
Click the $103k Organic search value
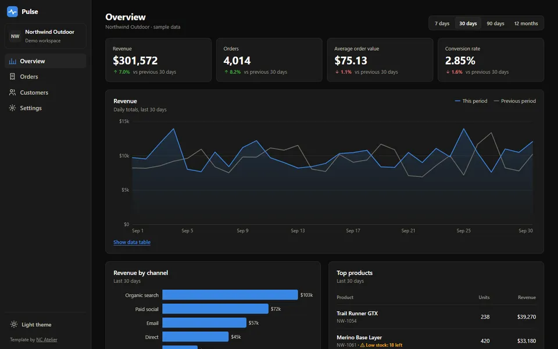[x=306, y=295]
